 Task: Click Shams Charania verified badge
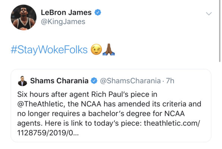coord(94,81)
